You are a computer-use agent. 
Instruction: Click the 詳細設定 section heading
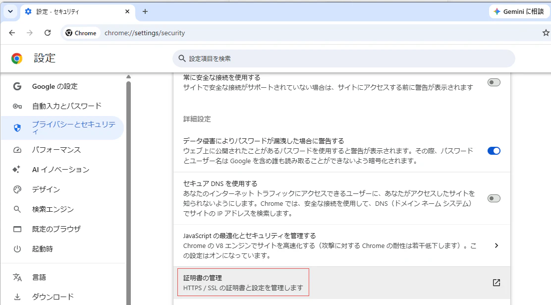pos(197,119)
